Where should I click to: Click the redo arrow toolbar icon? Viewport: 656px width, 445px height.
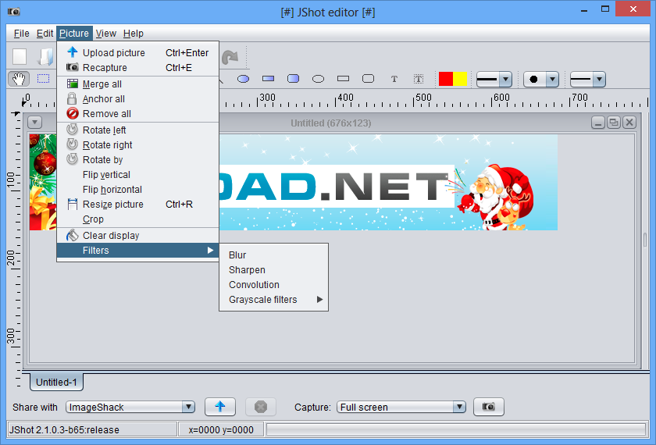coord(230,57)
